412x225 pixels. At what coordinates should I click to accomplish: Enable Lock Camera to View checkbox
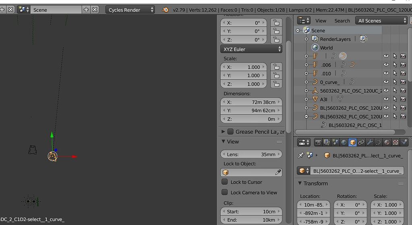(x=225, y=192)
